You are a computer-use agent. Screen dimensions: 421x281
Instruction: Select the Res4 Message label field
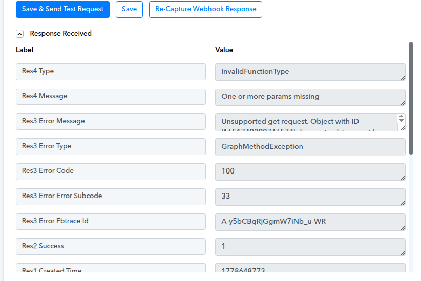(111, 97)
